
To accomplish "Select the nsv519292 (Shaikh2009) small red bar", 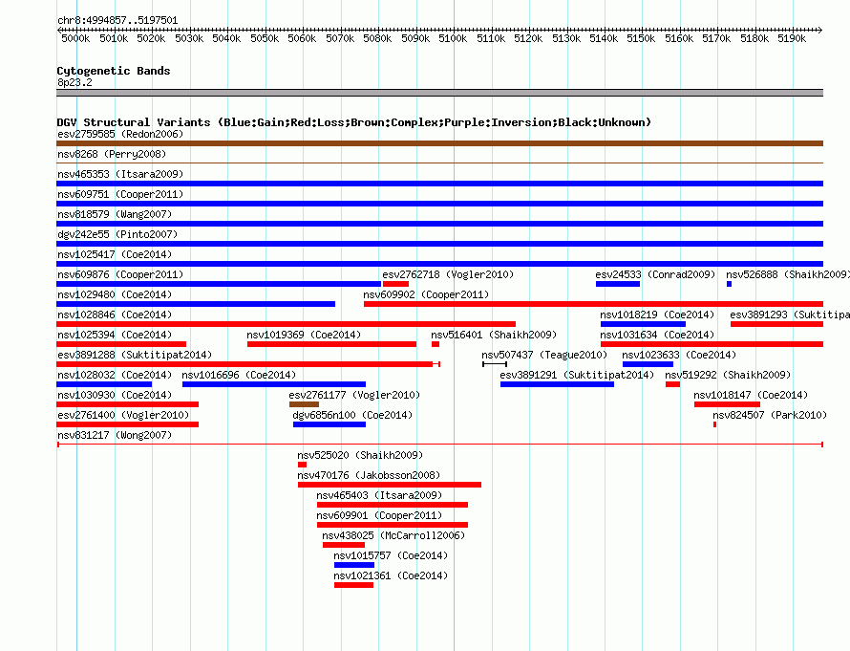I will click(x=672, y=384).
